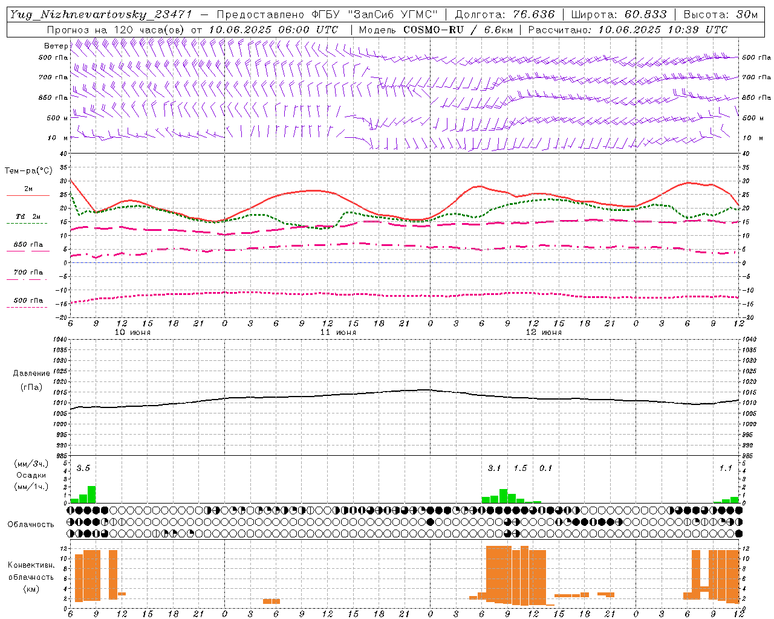Click the dotted pink line sample under 500 гПа legend
This screenshot has height=619, width=774.
tap(27, 307)
